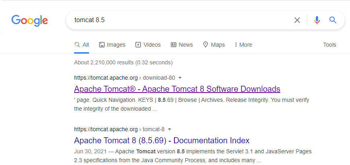
Task: Switch to Videos tab
Action: (x=148, y=45)
